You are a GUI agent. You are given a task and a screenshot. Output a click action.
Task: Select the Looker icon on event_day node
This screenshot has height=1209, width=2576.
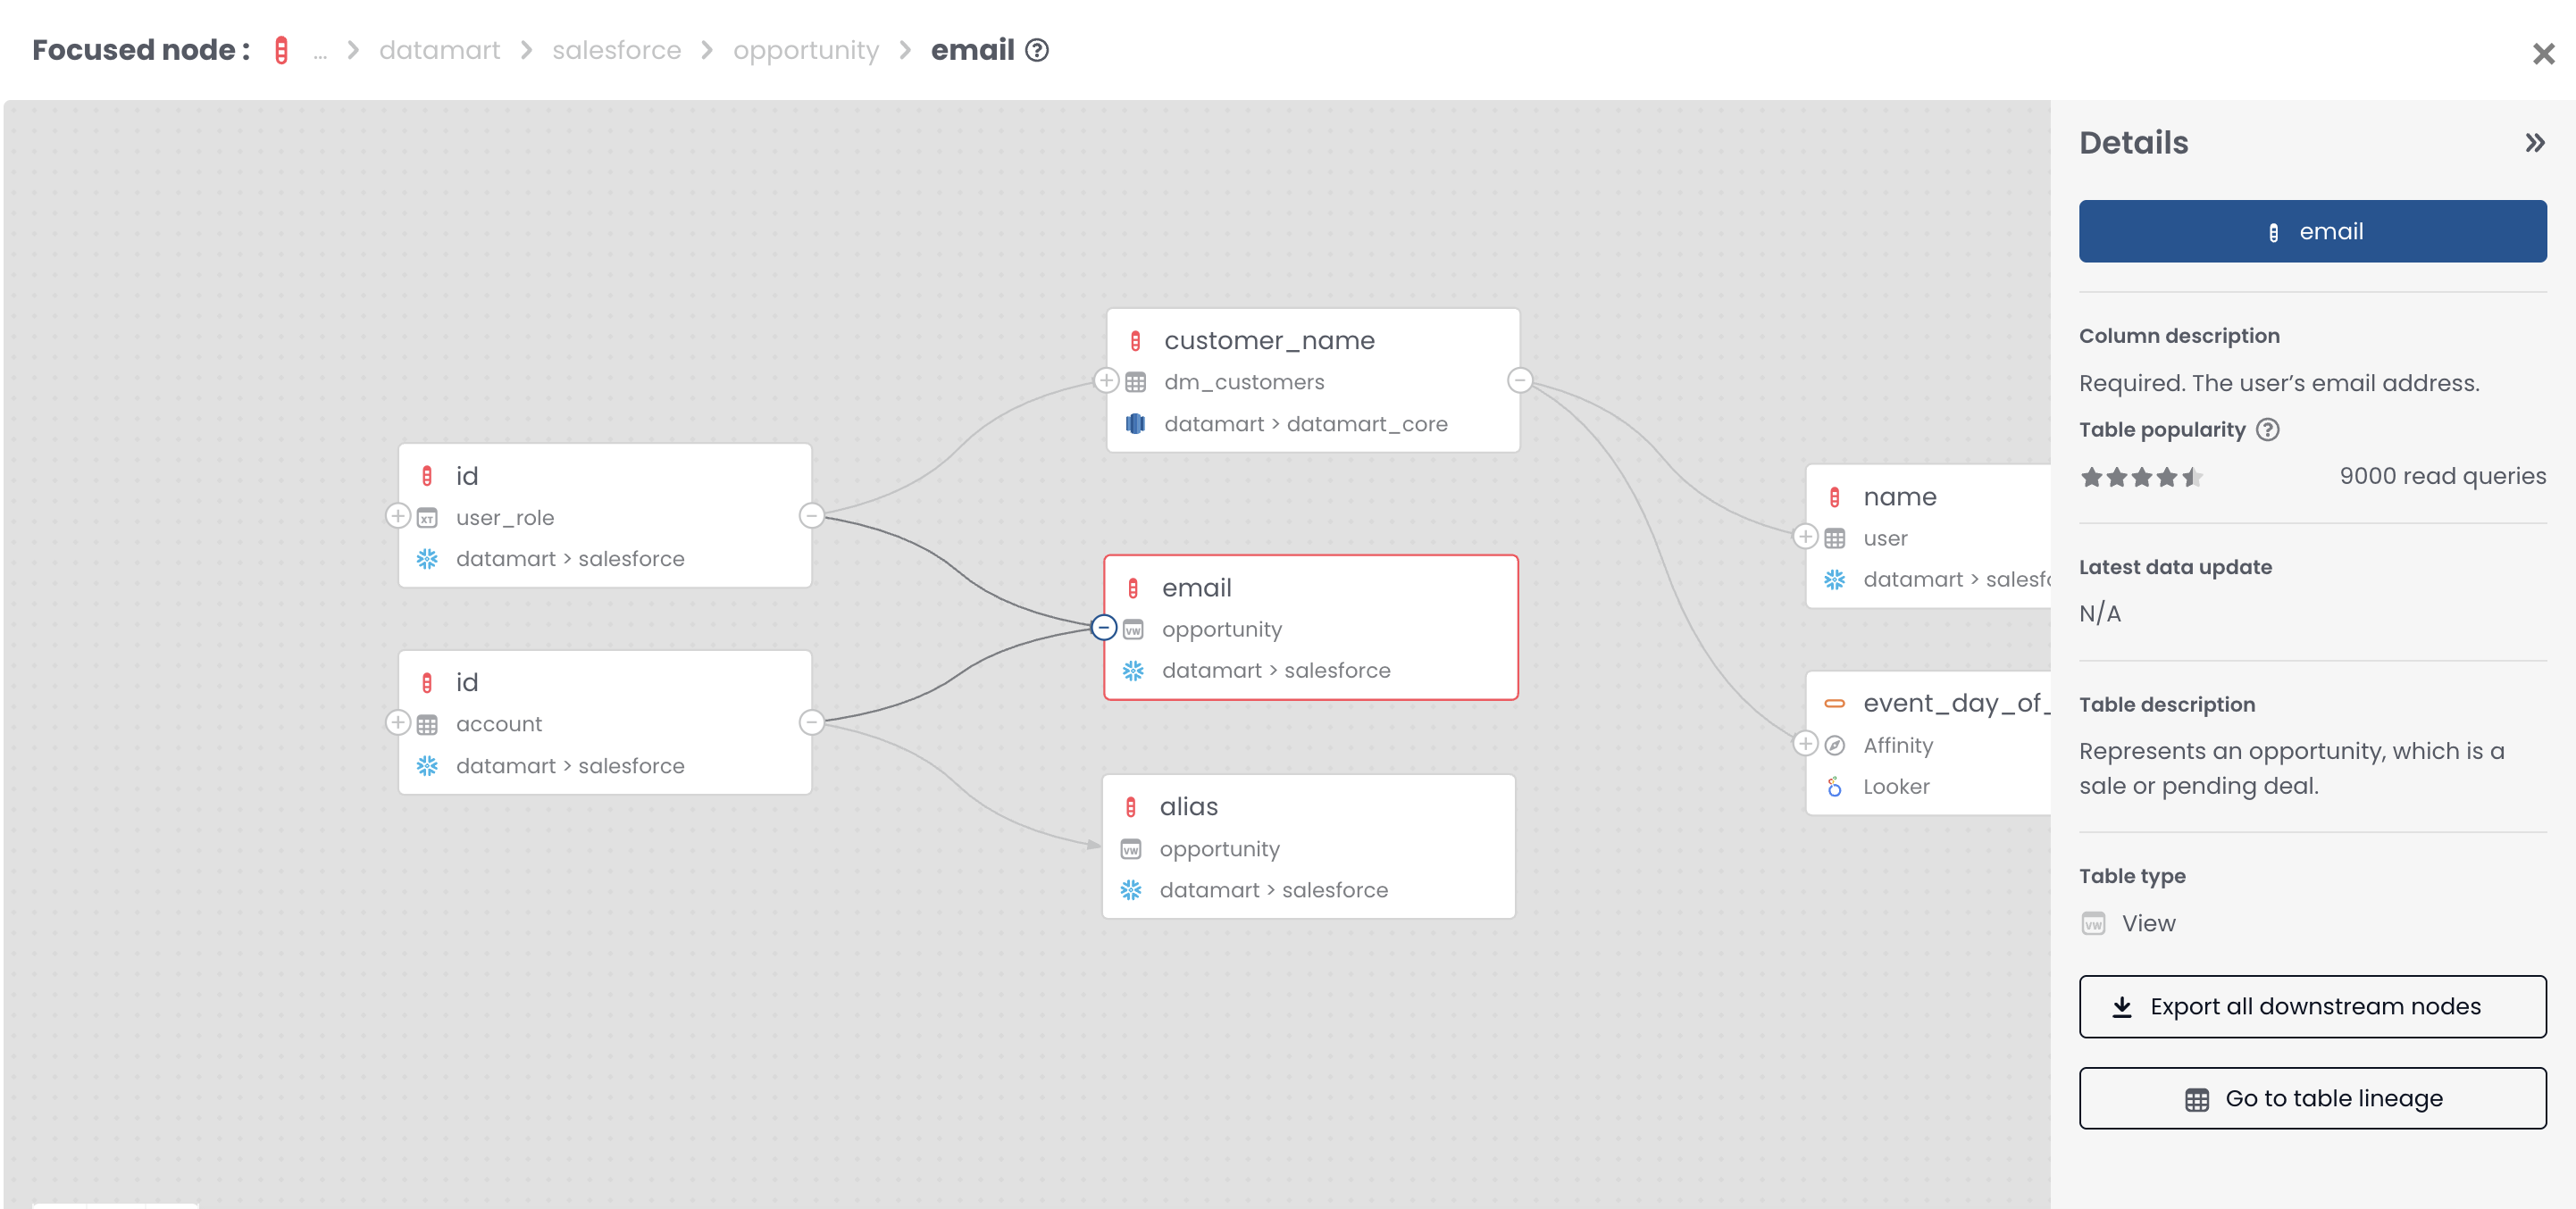pyautogui.click(x=1833, y=786)
